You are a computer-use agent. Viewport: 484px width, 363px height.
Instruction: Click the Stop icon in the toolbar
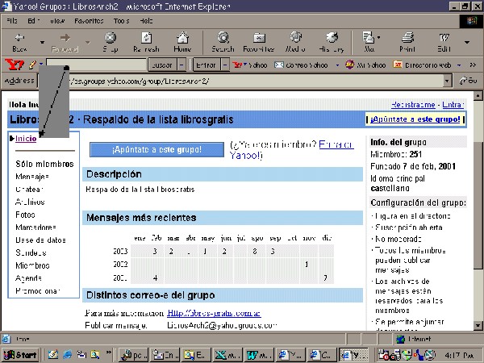111,38
